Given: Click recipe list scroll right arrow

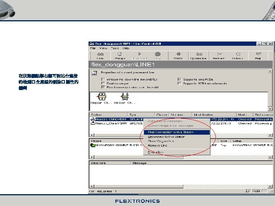Looking at the screenshot, I should coord(270,157).
